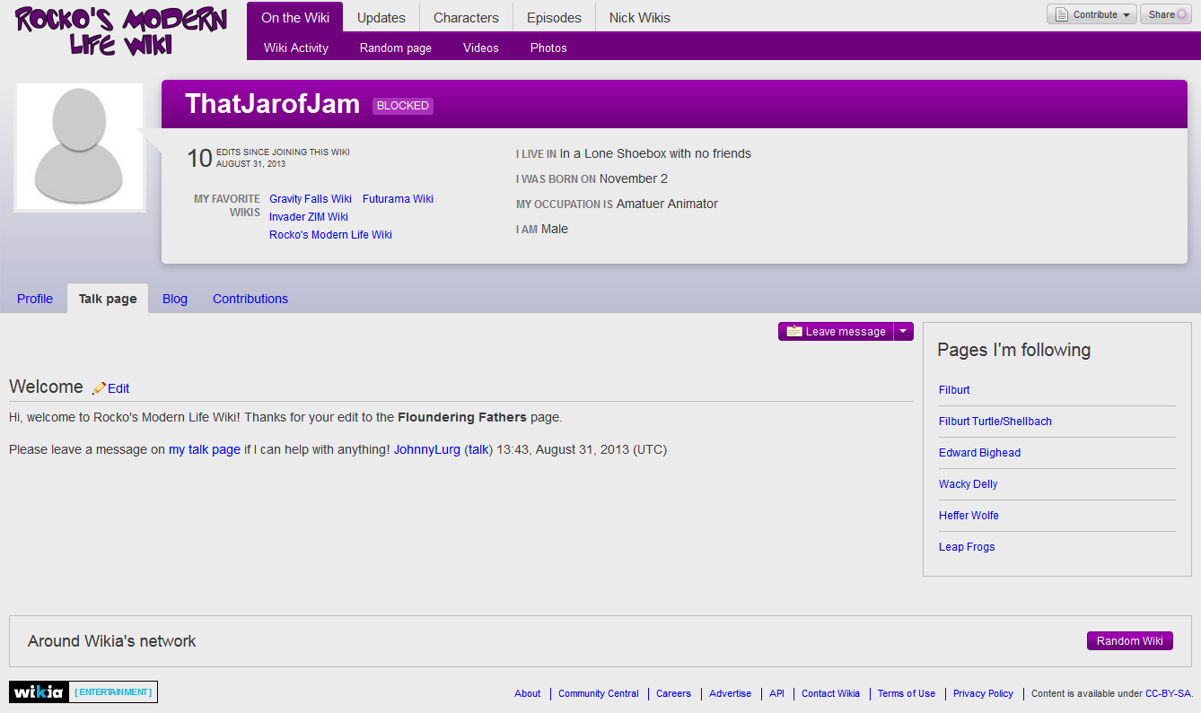Open JohnnyLurg's user link
Screen dimensions: 1201x713
pos(427,449)
